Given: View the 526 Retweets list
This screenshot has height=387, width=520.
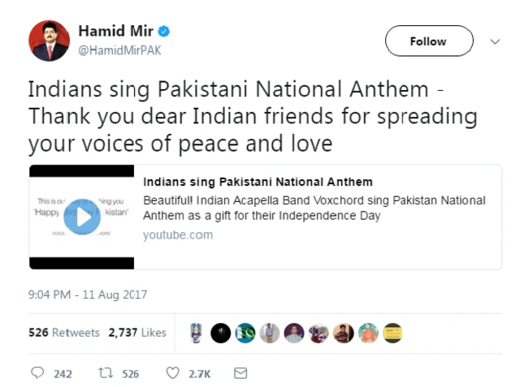Looking at the screenshot, I should (64, 333).
